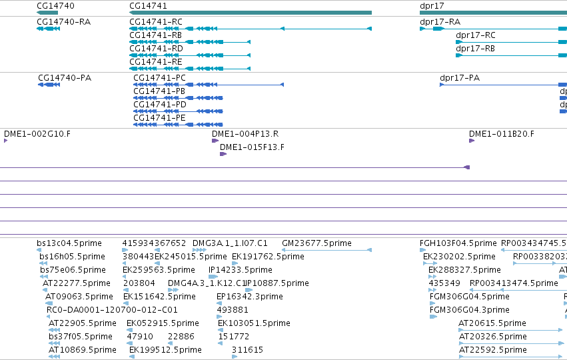Click the bs37f05.5prime label

tap(81, 337)
